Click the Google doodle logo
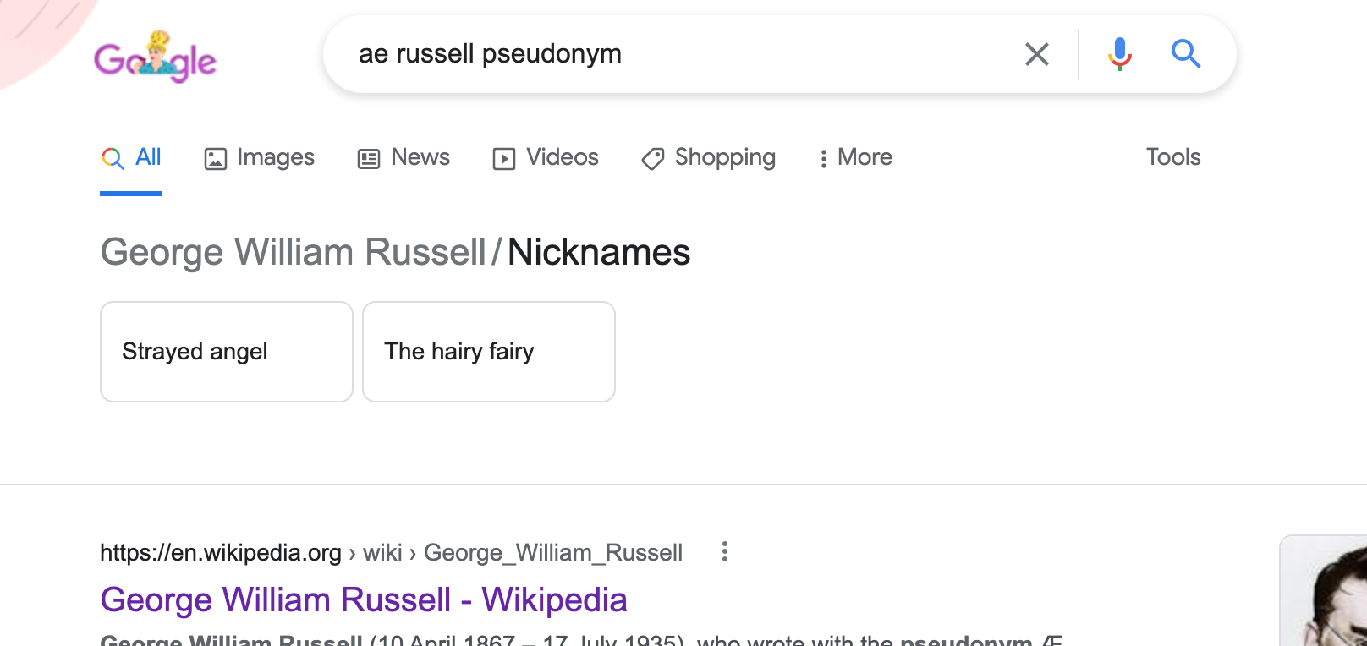Screen dimensions: 1367x646 pos(156,57)
